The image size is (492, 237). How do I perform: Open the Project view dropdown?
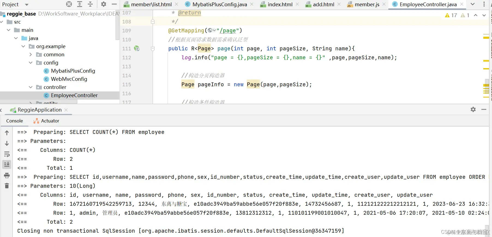27,5
